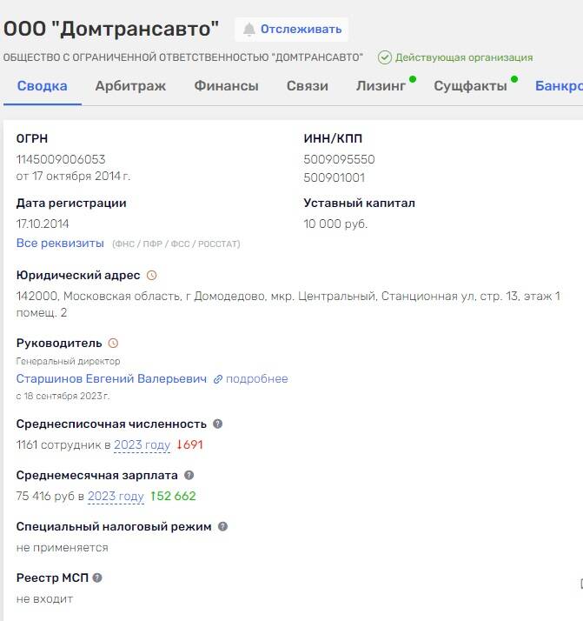Viewport: 583px width, 621px height.
Task: Click the green checkmark status icon
Action: (x=384, y=57)
